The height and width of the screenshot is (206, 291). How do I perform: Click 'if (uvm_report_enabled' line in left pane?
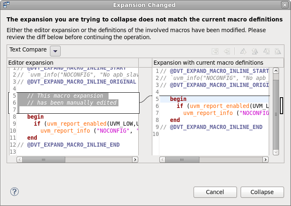(x=86, y=124)
